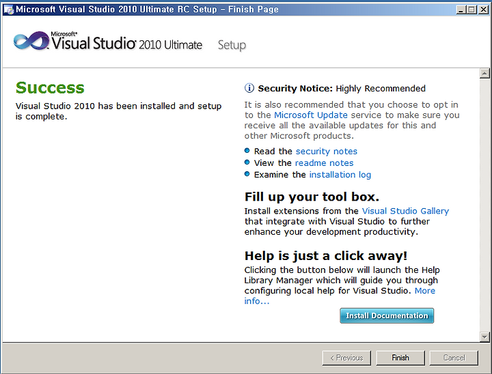This screenshot has height=374, width=492.
Task: Click 'Visual Studio 2010 has been installed' text
Action: point(119,111)
